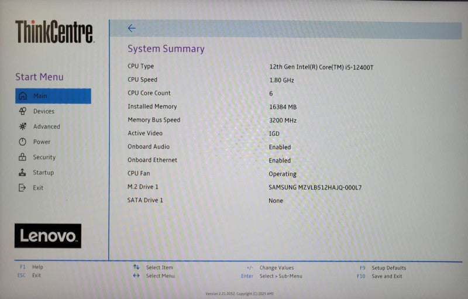Click the Exit door icon
Viewport: 468px width, 299px height.
22,188
